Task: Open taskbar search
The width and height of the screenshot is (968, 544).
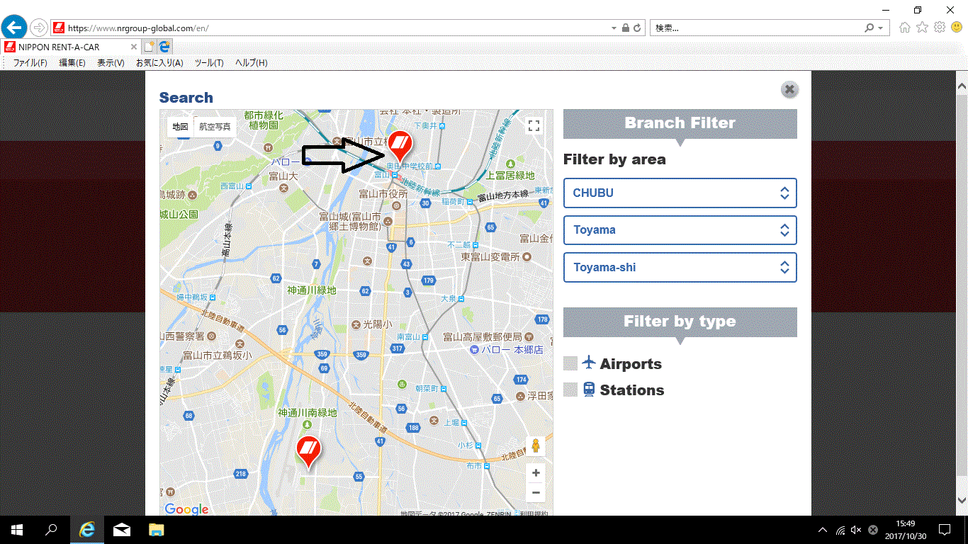Action: pos(51,529)
